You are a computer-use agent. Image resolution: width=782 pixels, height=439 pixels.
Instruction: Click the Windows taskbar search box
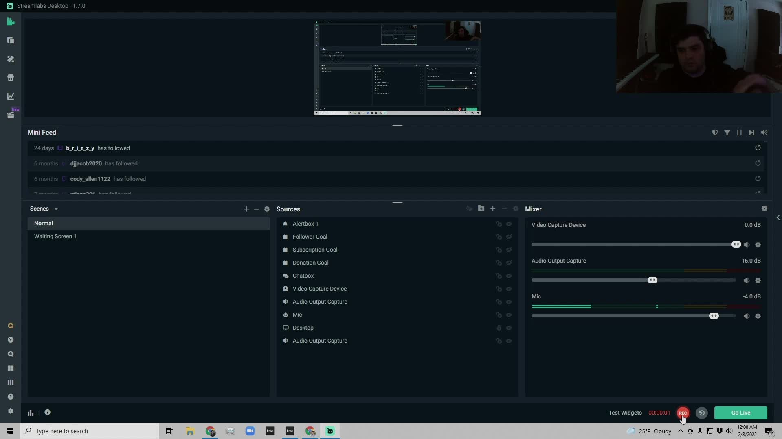[90, 431]
